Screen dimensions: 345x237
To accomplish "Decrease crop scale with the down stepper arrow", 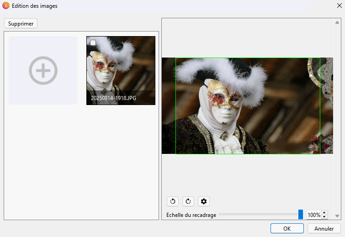I will click(324, 217).
